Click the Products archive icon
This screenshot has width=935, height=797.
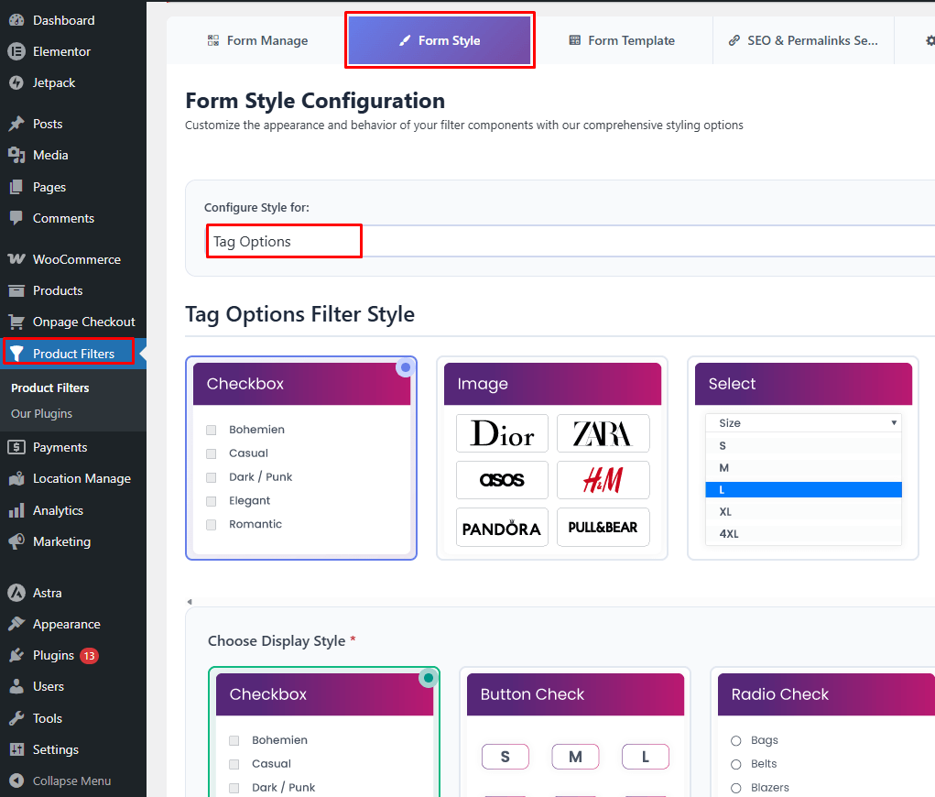[x=16, y=290]
